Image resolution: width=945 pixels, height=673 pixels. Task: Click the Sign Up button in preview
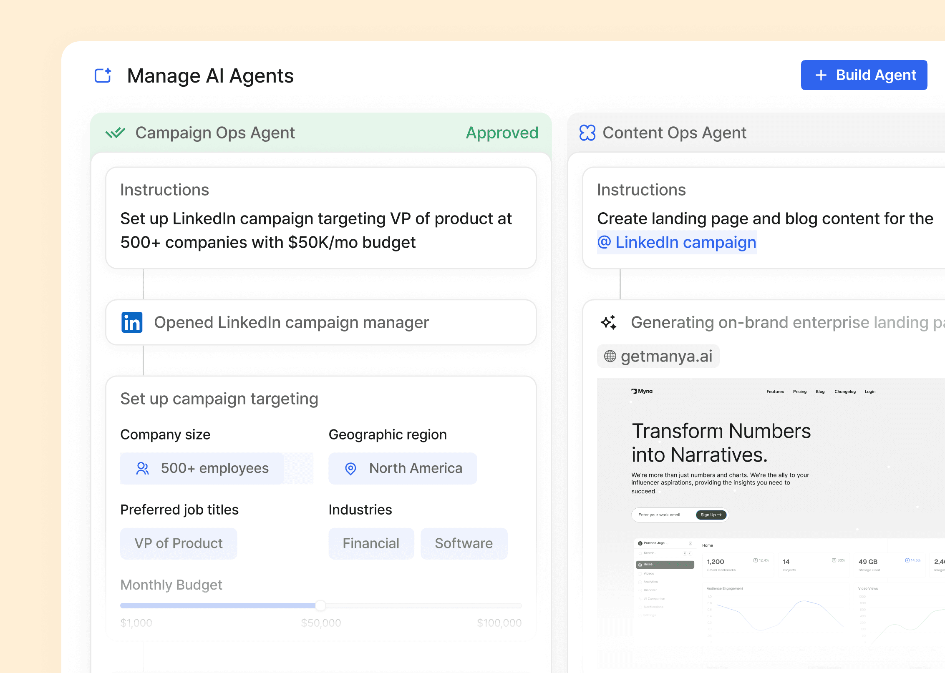coord(711,515)
